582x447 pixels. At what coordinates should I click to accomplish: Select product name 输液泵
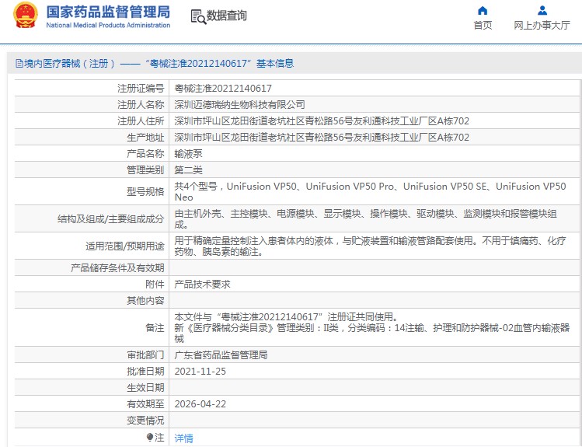tap(189, 154)
